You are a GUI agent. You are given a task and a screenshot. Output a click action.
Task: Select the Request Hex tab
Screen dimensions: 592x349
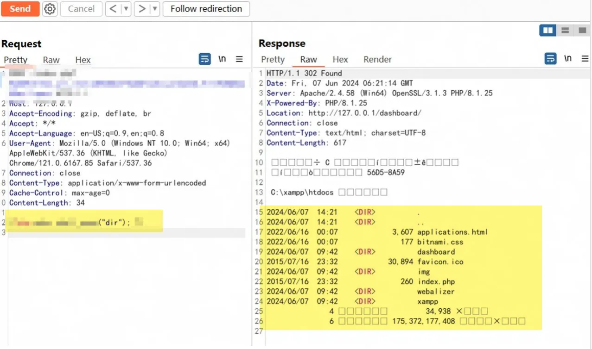83,60
